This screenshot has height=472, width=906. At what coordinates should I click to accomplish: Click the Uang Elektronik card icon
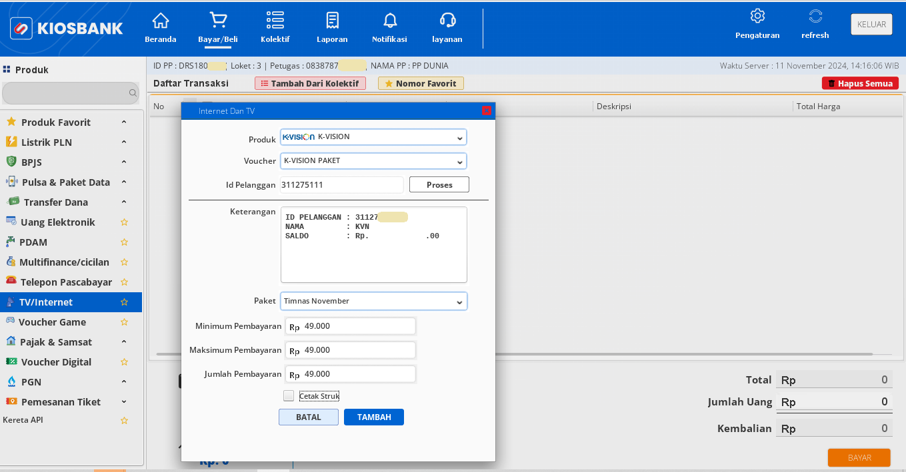tap(11, 222)
